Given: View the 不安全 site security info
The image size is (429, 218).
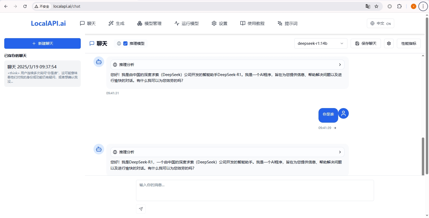Looking at the screenshot, I should coord(42,6).
